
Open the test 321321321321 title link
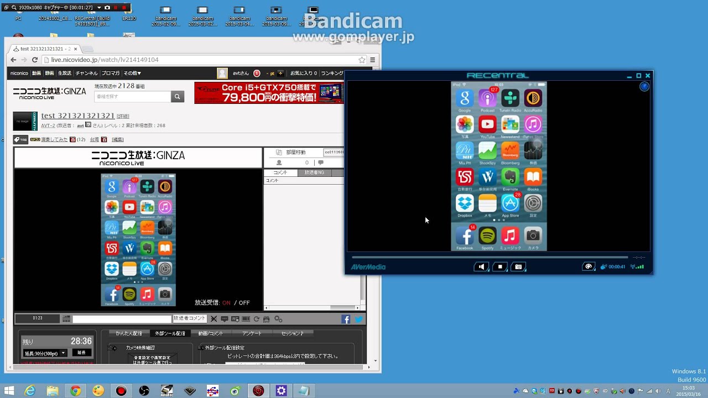[78, 116]
